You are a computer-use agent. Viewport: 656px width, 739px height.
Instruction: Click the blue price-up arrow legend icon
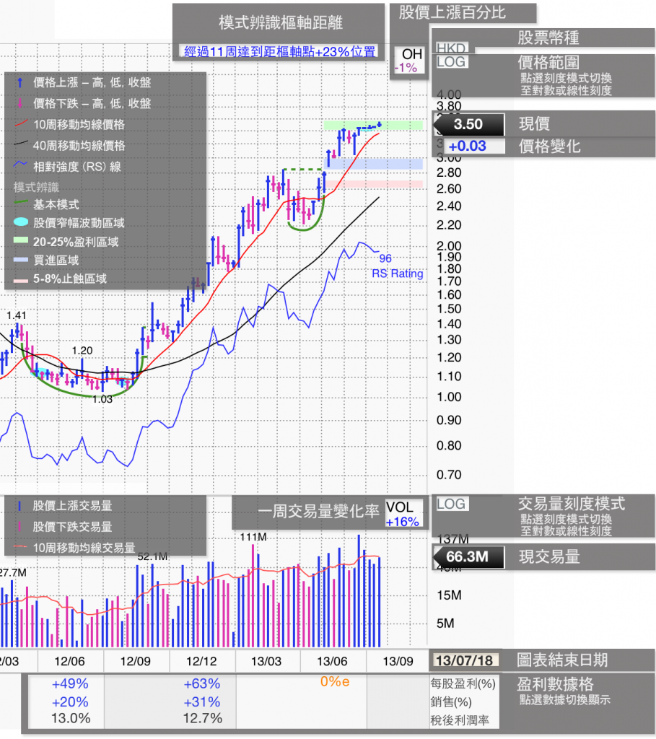20,83
